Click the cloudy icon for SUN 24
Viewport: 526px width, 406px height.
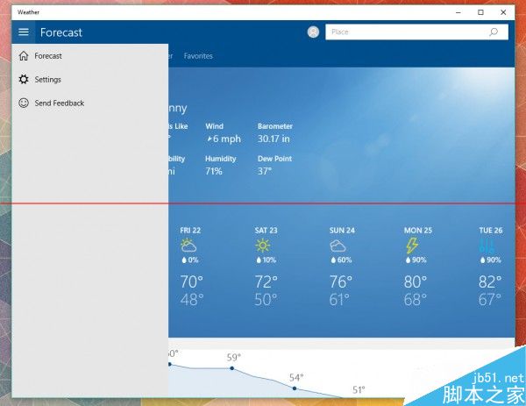(x=338, y=246)
